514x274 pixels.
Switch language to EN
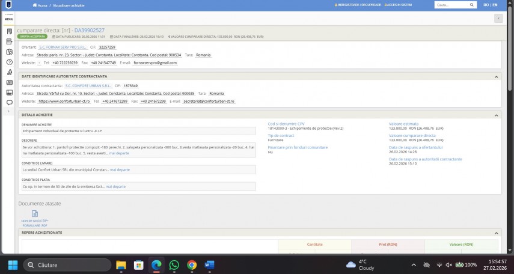pos(494,5)
